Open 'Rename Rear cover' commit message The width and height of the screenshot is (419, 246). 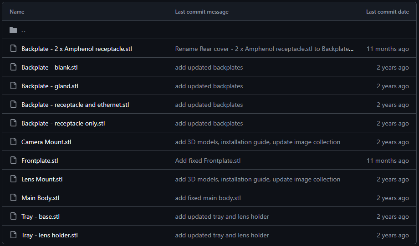[264, 49]
